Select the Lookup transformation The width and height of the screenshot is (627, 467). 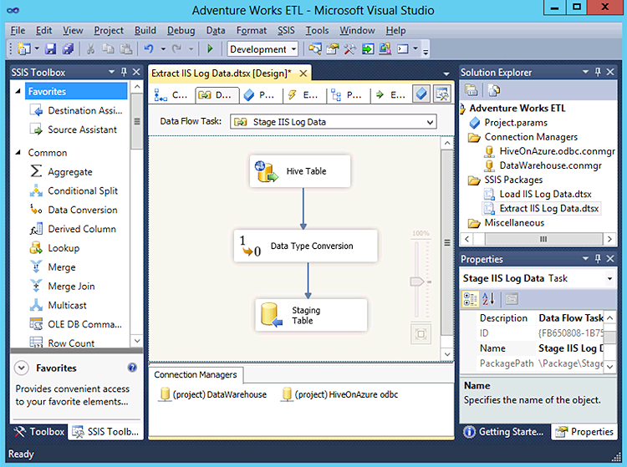tap(55, 248)
